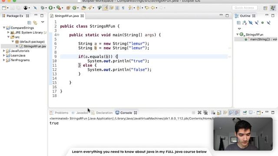Click the Next Annotation toolbar icon
The image size is (278, 156).
(130, 8)
